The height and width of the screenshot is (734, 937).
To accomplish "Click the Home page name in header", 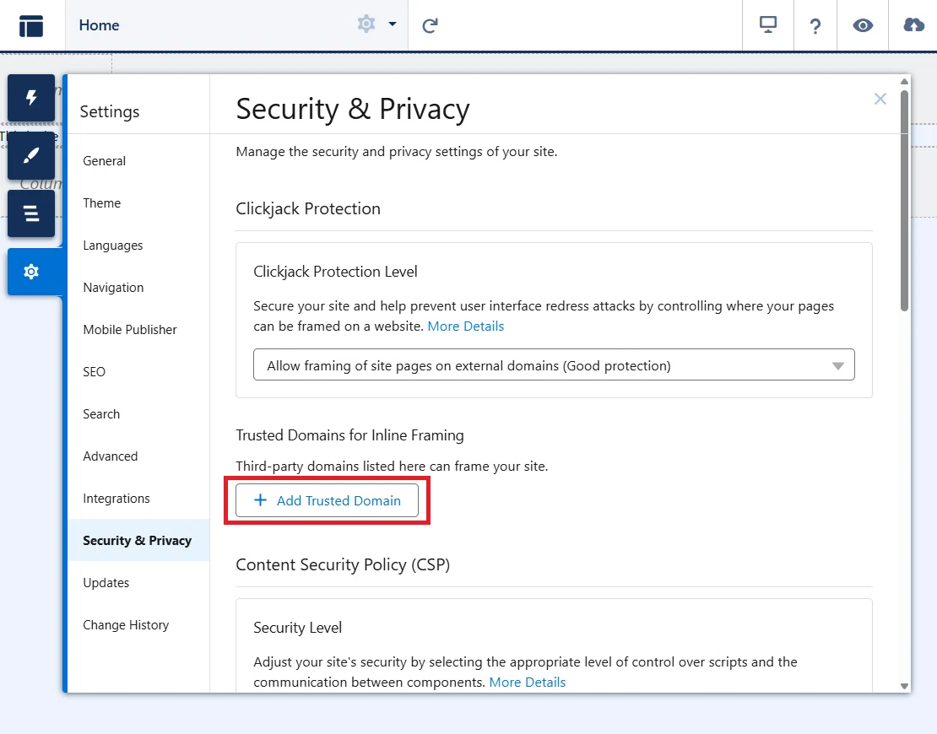I will pos(100,25).
